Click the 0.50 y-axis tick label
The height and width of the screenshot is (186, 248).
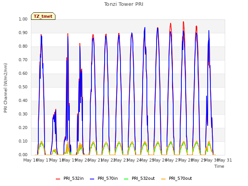click(23, 87)
